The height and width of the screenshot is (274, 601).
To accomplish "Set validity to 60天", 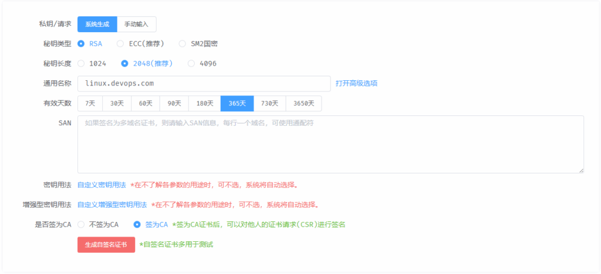I will pyautogui.click(x=146, y=103).
